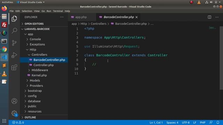Open the Terminal from the dock
223x125 pixels.
click(4, 41)
